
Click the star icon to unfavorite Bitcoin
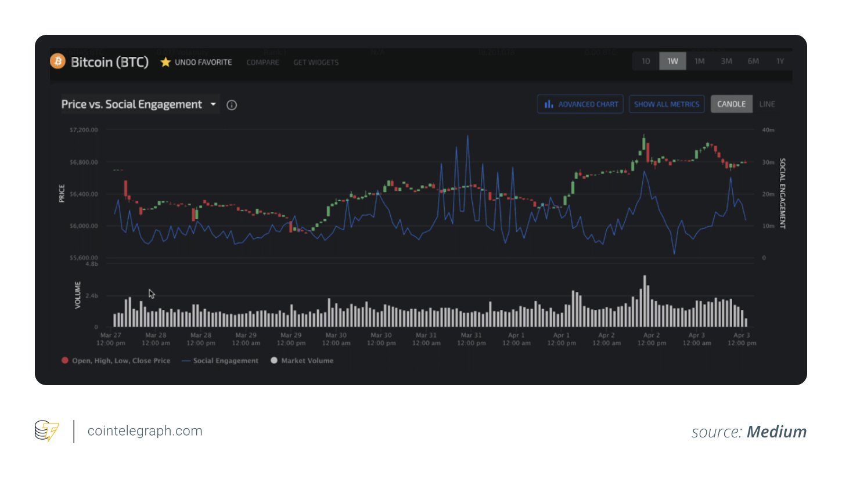(x=165, y=61)
